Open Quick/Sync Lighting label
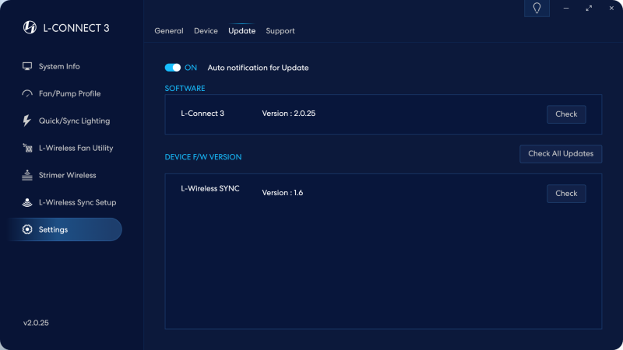Screen dimensions: 623x350 click(x=74, y=121)
